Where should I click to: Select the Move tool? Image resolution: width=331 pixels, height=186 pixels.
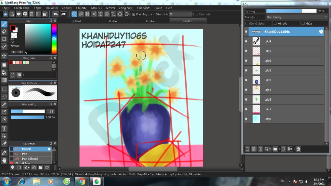(4, 56)
